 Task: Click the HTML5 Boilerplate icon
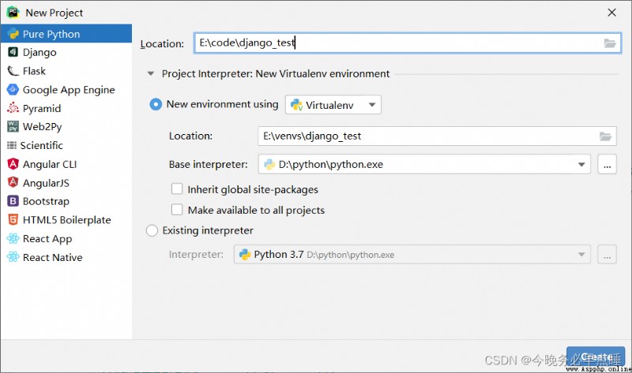coord(13,220)
